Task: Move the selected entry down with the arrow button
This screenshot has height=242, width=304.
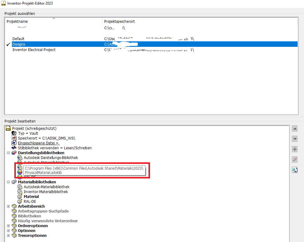Action: click(x=295, y=139)
